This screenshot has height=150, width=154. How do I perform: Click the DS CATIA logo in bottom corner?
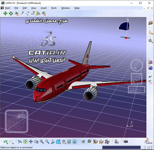tap(148, 141)
